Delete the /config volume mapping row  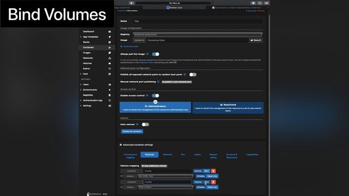pos(213,171)
